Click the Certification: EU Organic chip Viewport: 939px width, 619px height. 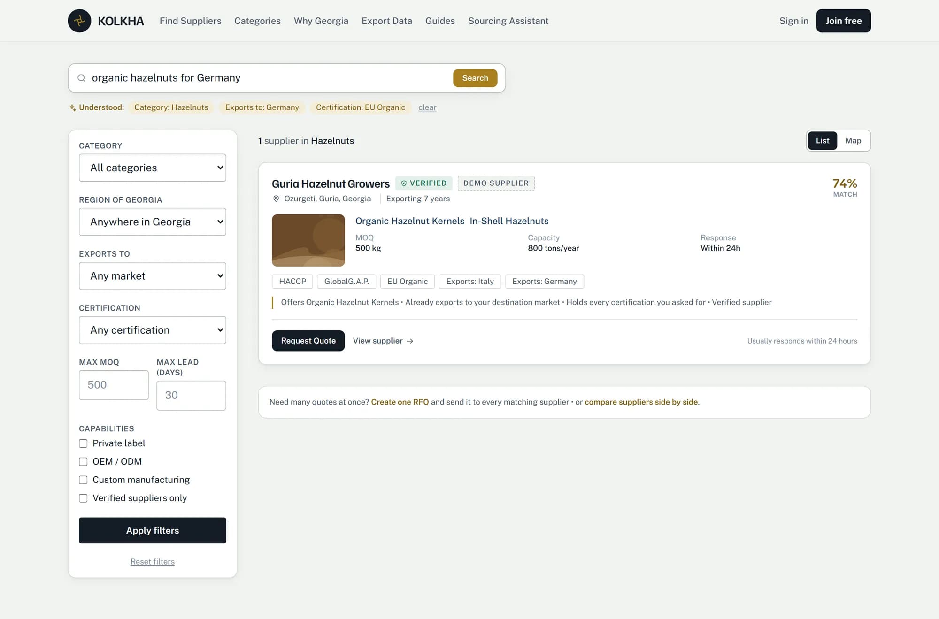361,107
